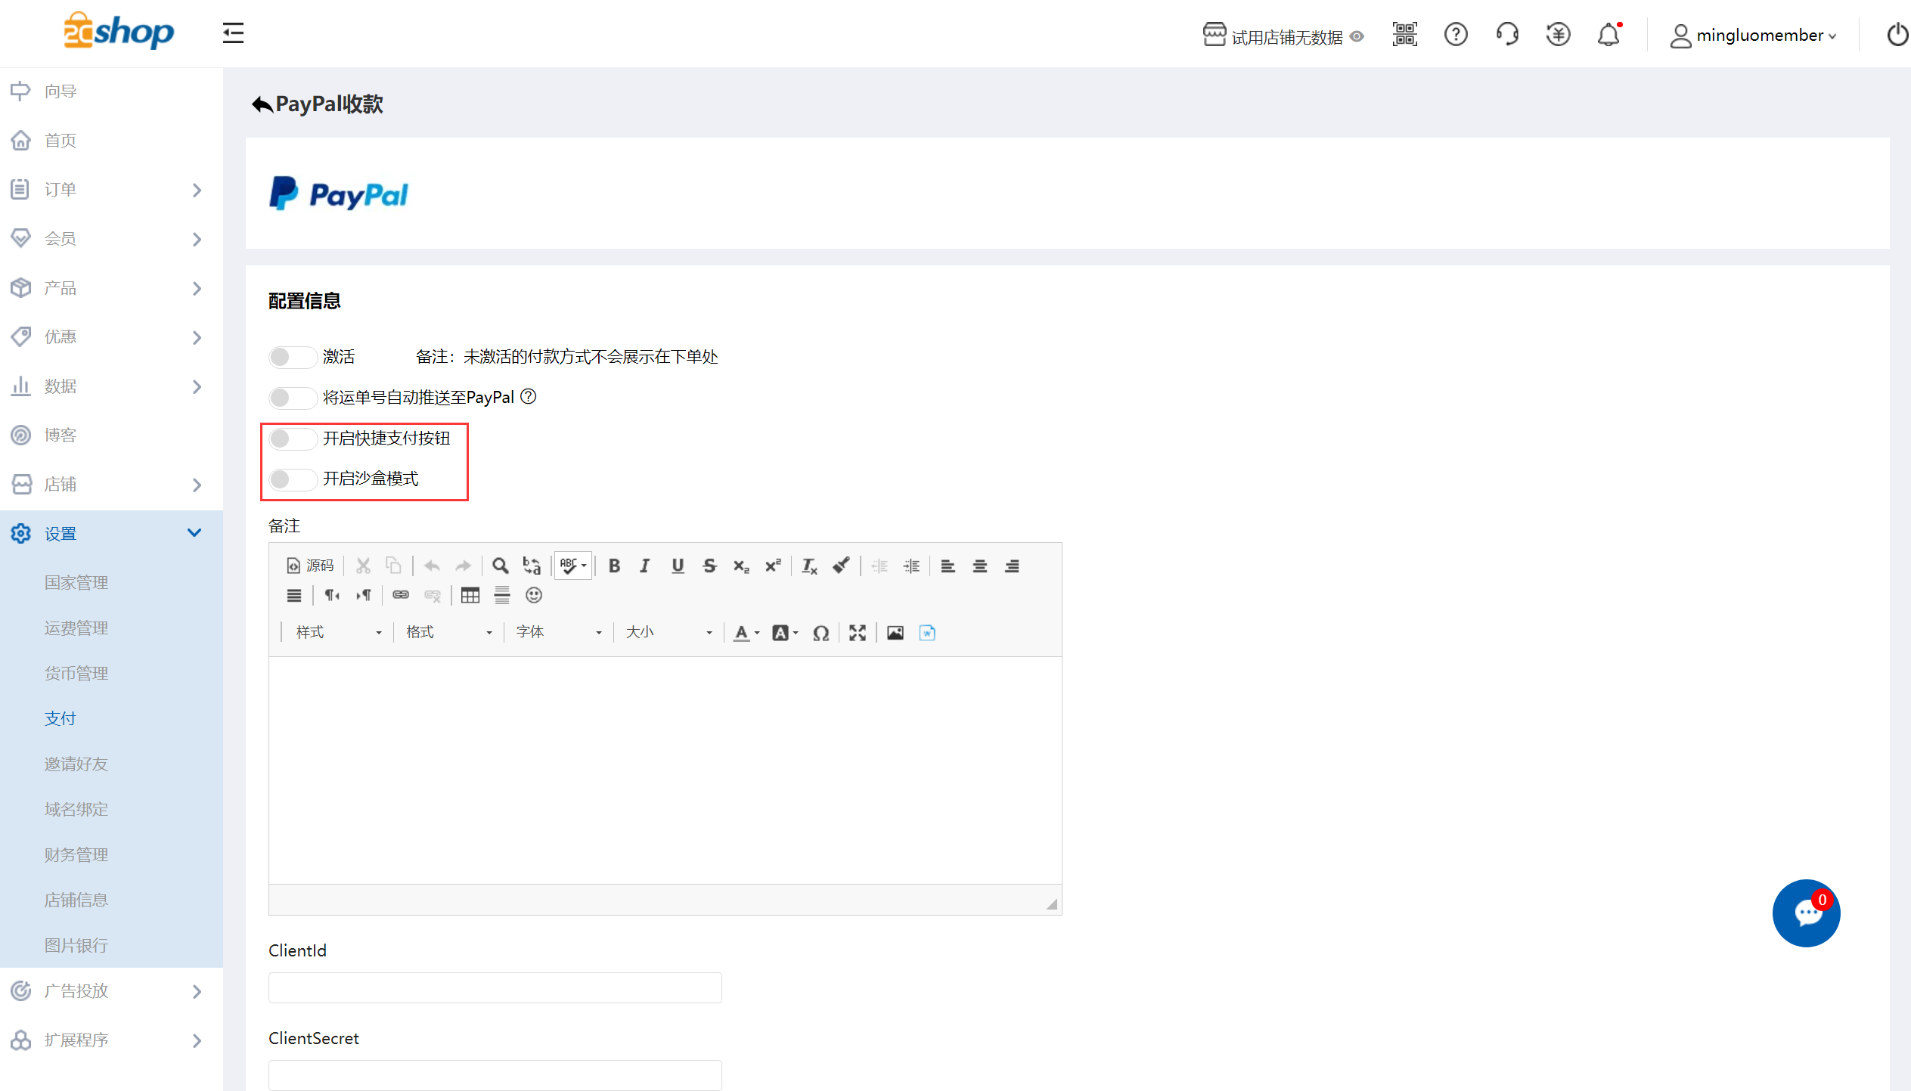This screenshot has width=1911, height=1091.
Task: Open spell check ABC dropdown
Action: 573,566
